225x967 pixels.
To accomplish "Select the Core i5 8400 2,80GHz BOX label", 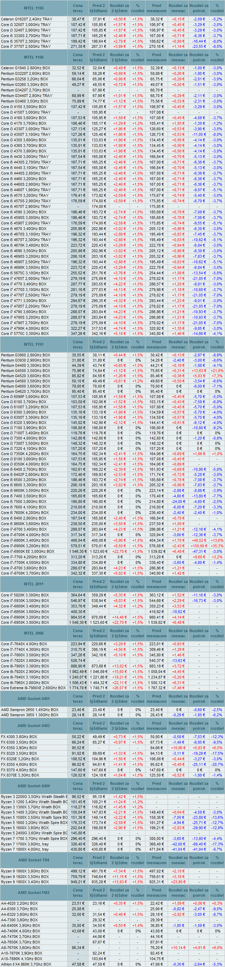I will click(x=24, y=518).
